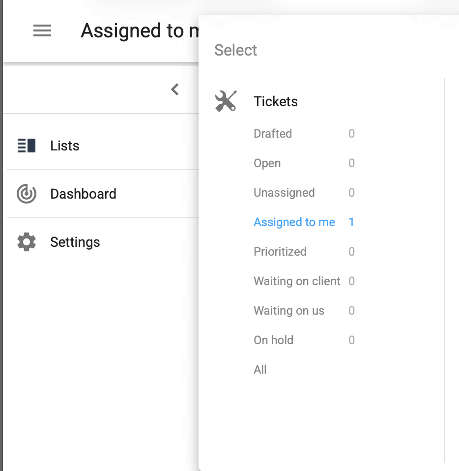Show tickets that are On hold
Viewport: 459px width, 471px height.
pyautogui.click(x=274, y=340)
